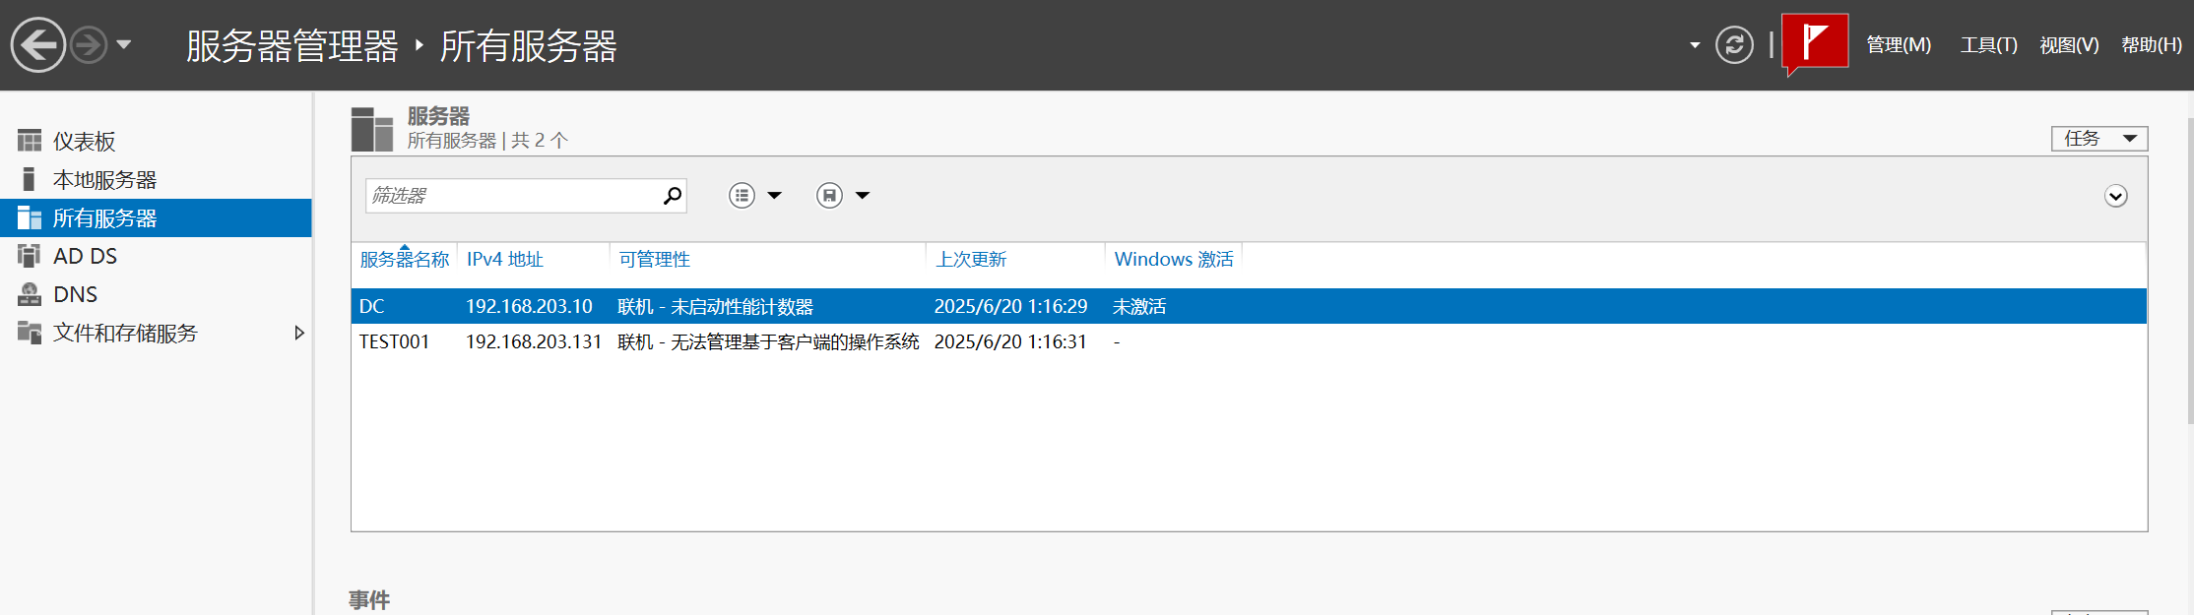
Task: Open the 任务 dropdown for servers
Action: click(x=2098, y=139)
